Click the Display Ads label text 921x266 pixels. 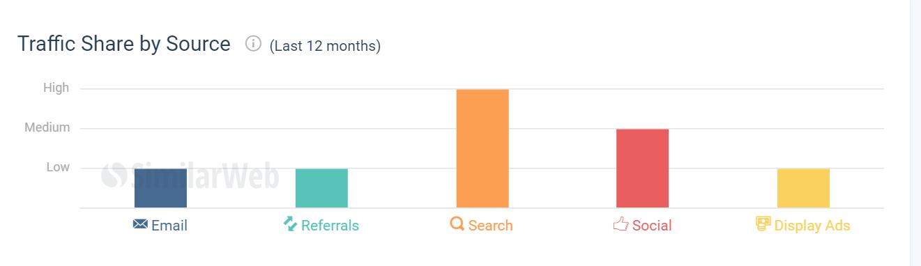(812, 226)
